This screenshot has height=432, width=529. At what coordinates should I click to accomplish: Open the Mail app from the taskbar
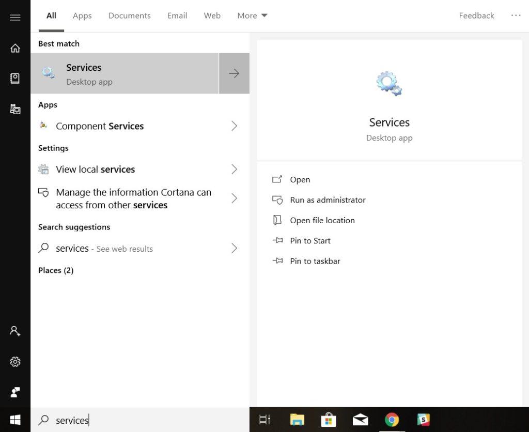tap(360, 420)
